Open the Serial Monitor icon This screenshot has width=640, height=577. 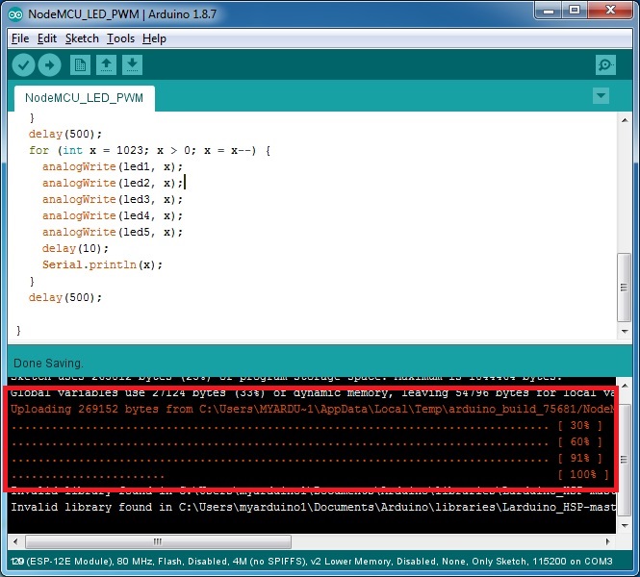pyautogui.click(x=605, y=65)
